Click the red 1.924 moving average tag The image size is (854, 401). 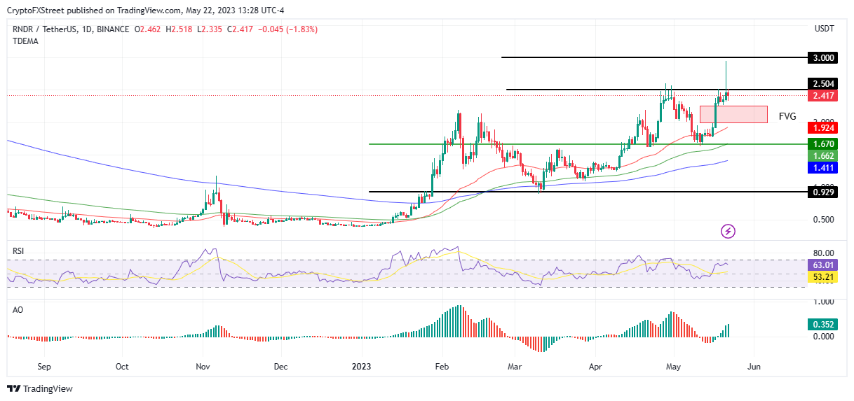[822, 128]
